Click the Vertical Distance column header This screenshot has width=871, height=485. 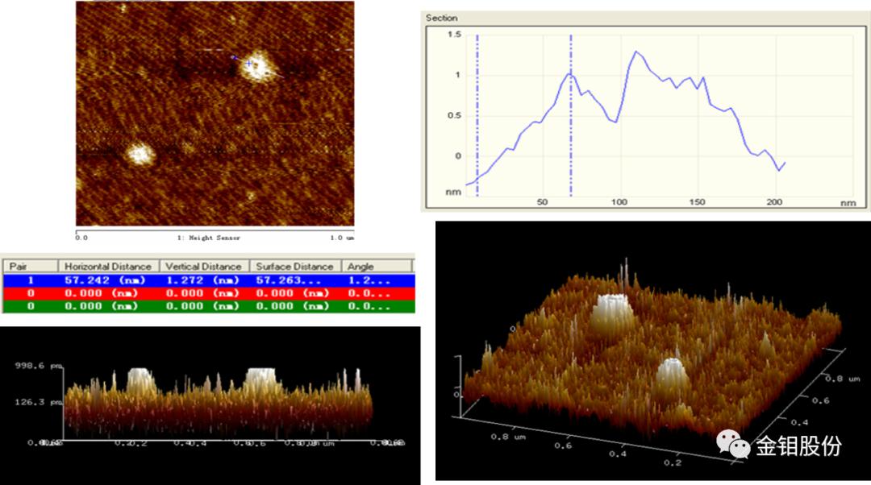203,266
